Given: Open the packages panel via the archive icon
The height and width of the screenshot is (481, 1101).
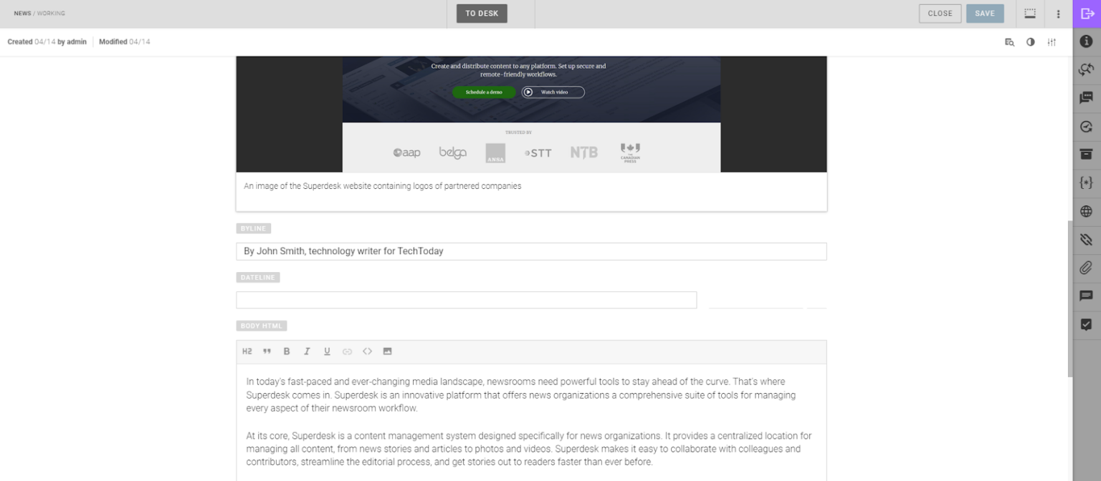Looking at the screenshot, I should pos(1086,154).
